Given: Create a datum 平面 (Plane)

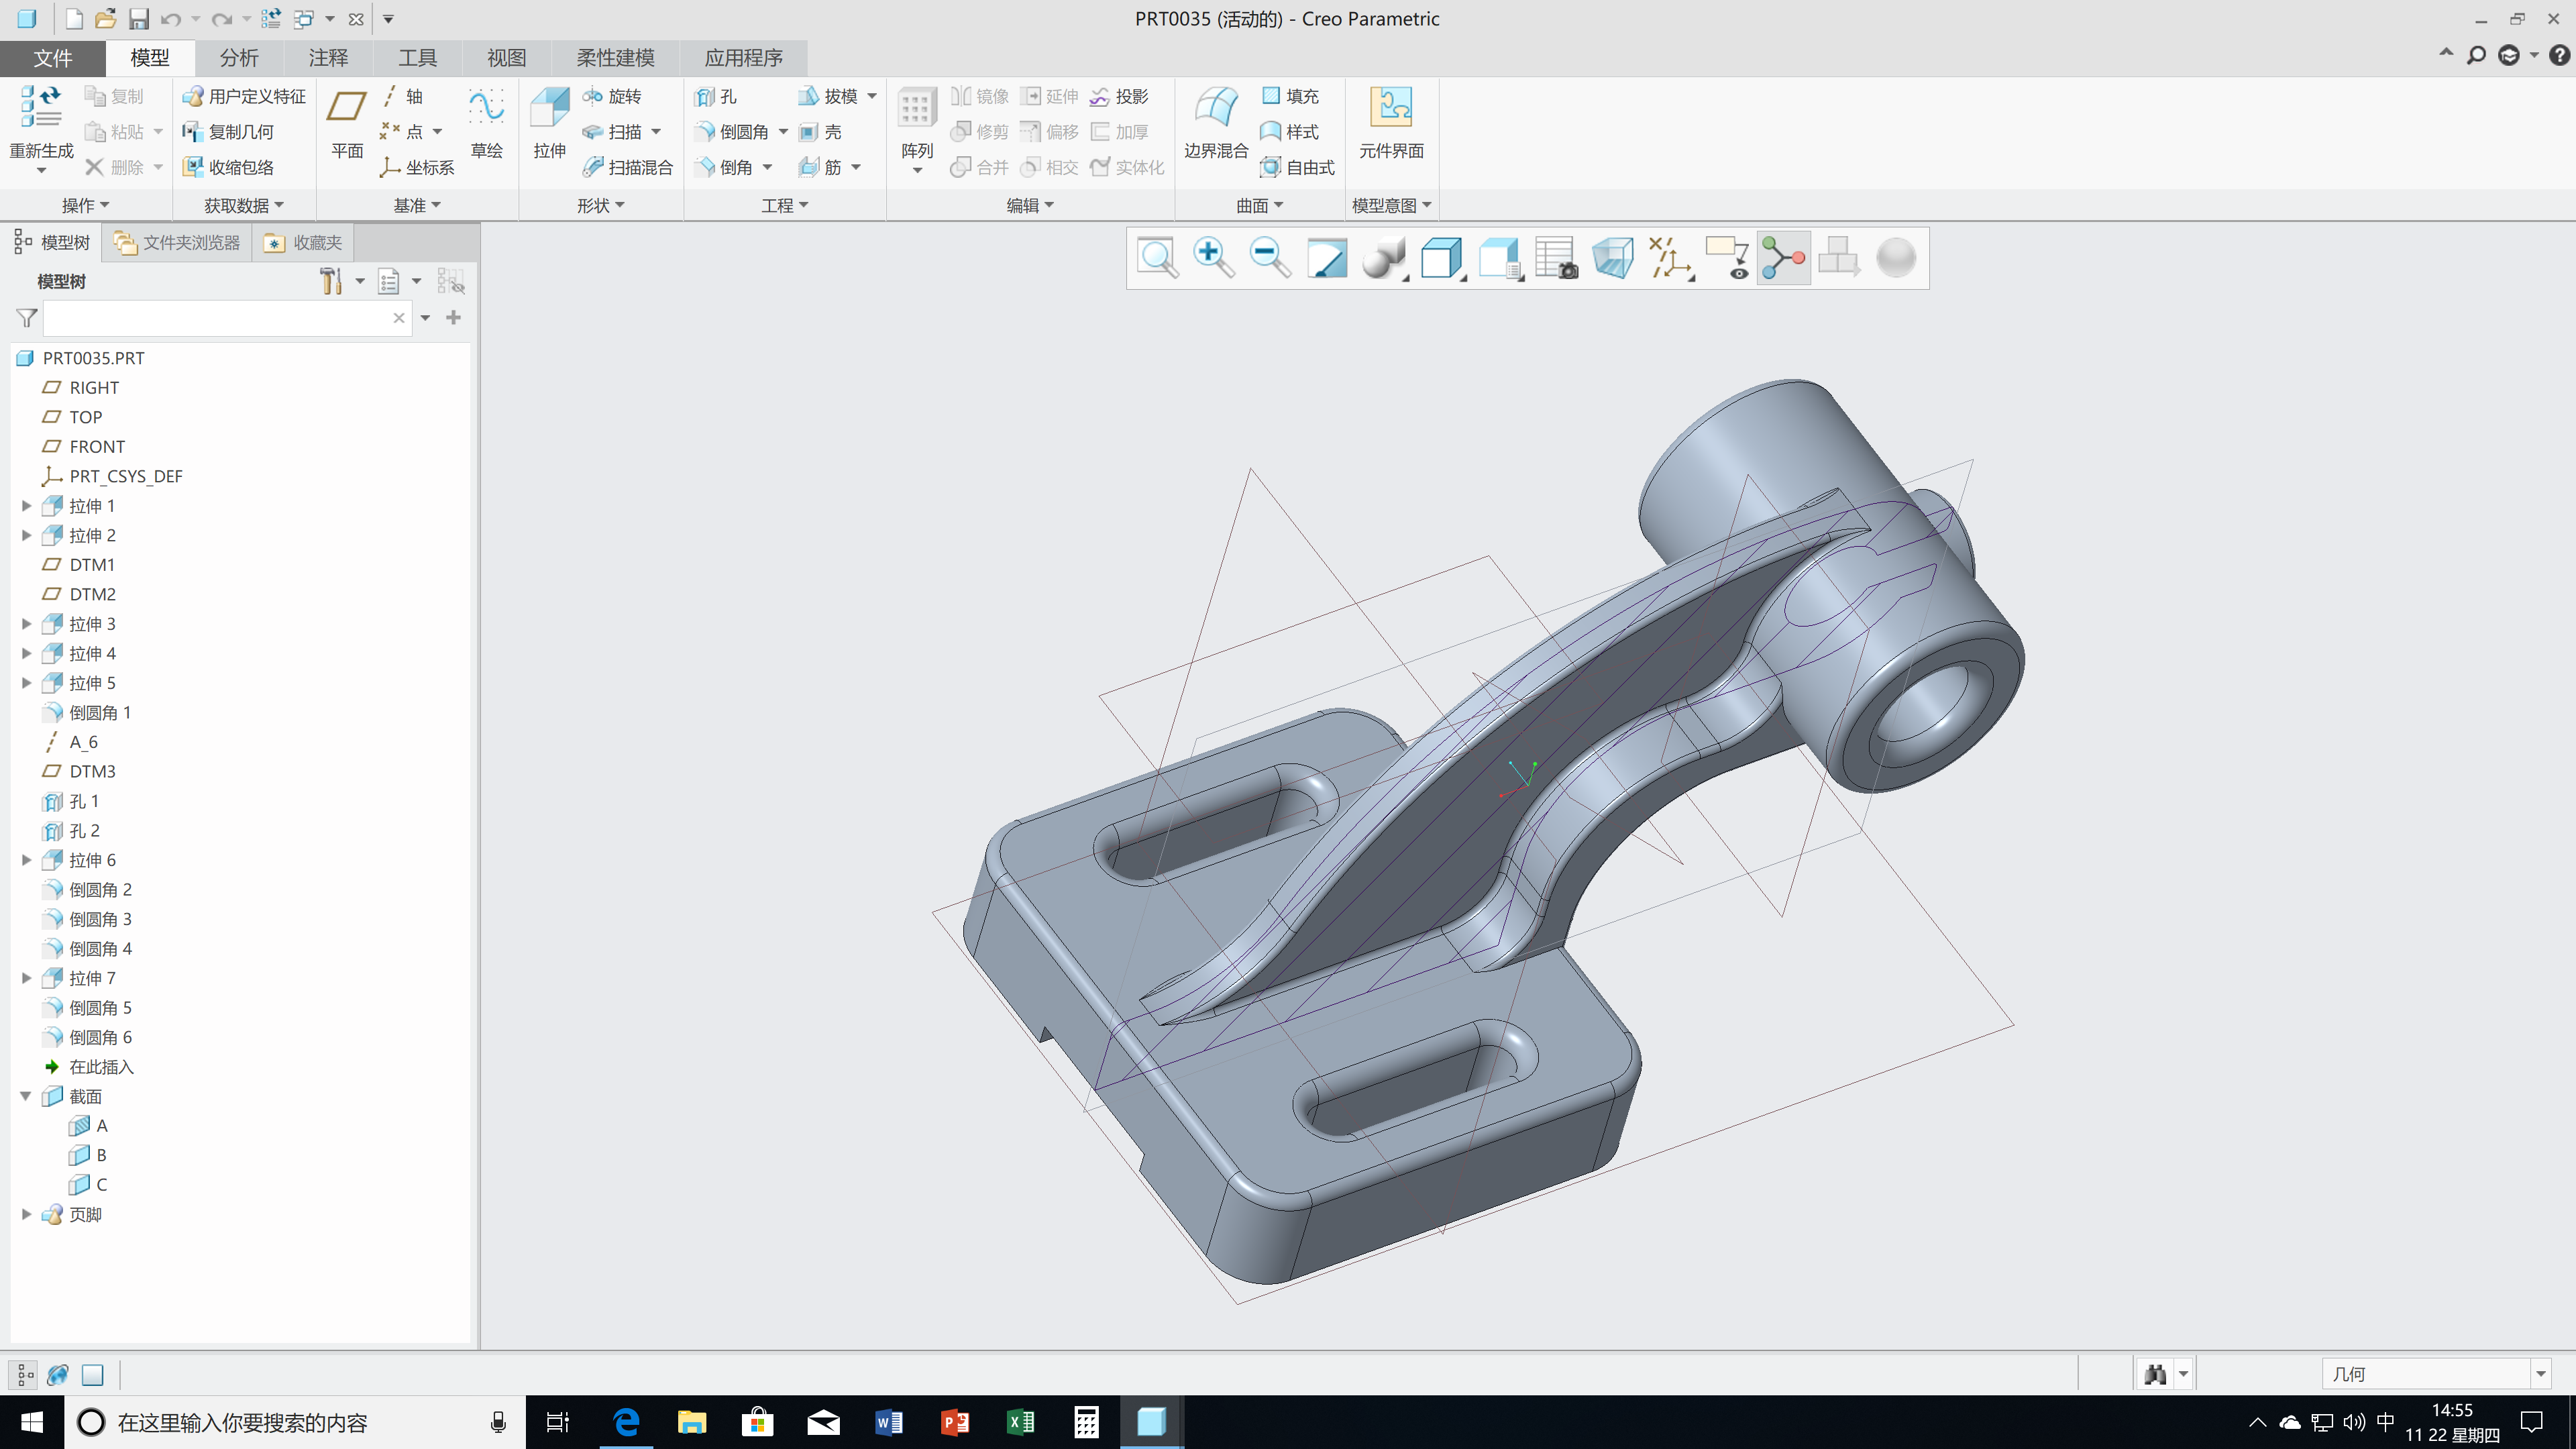Looking at the screenshot, I should point(347,122).
